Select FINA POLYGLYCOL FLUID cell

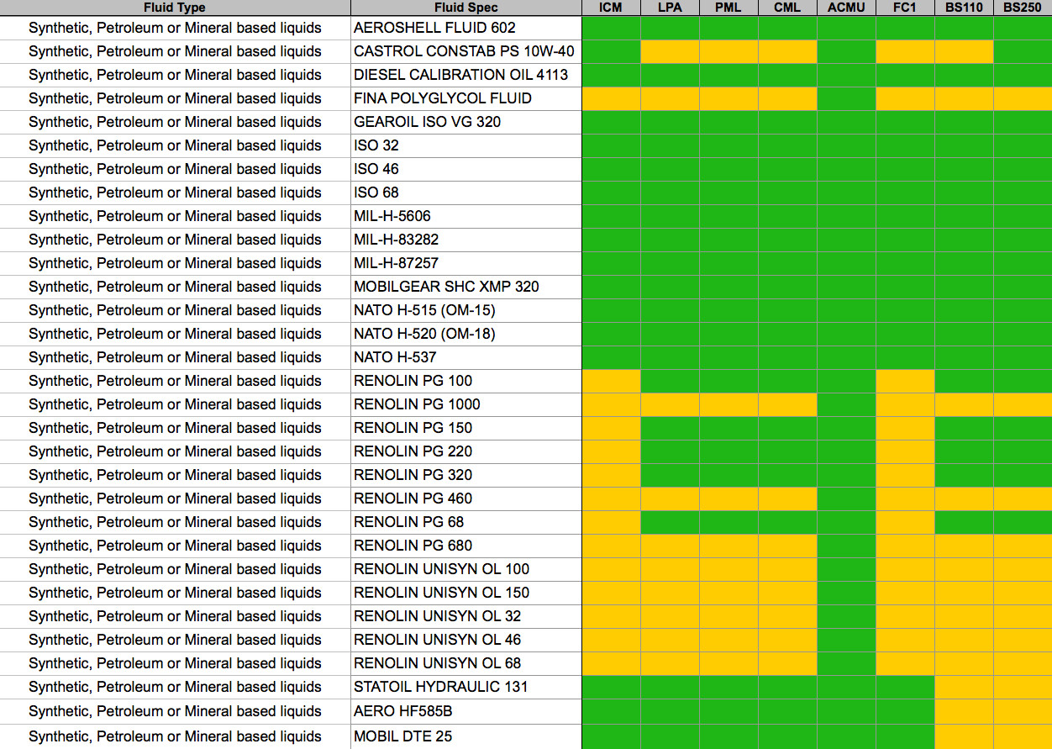click(466, 98)
